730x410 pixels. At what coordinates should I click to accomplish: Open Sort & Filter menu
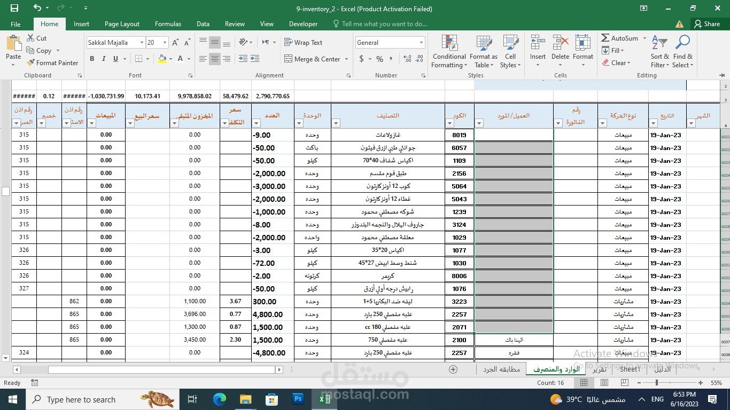[659, 51]
